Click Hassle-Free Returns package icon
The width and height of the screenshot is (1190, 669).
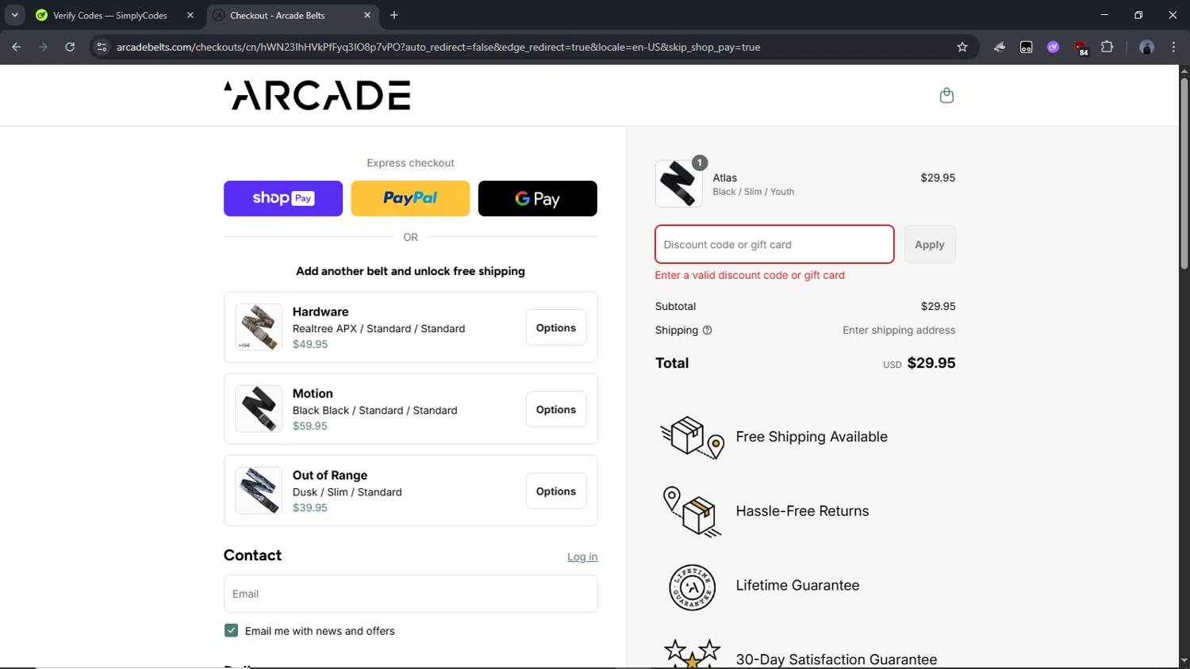692,511
